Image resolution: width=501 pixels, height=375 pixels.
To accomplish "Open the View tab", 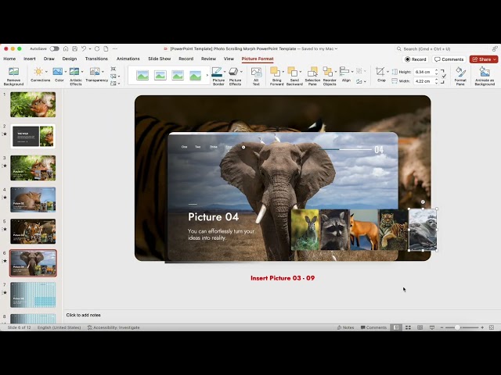I will coord(229,59).
